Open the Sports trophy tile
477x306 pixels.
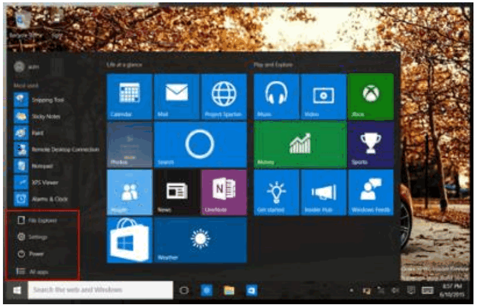click(x=371, y=145)
